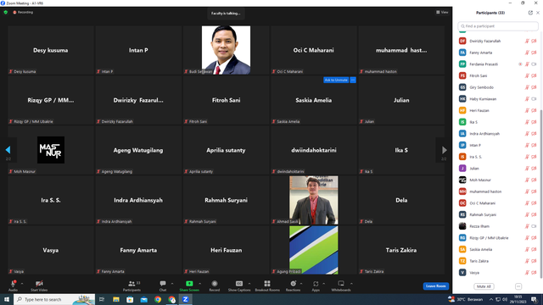Expand caret next to Whiteboards

(x=351, y=284)
